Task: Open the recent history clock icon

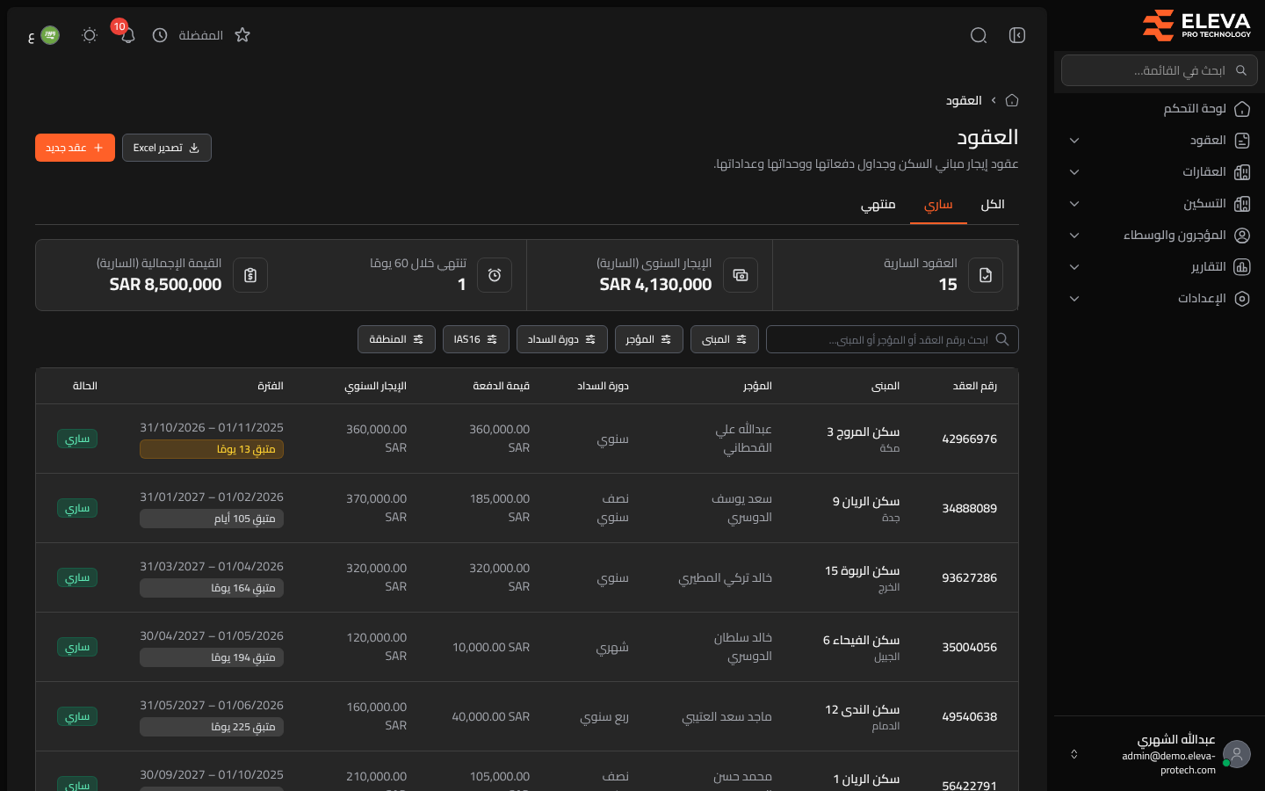Action: (160, 35)
